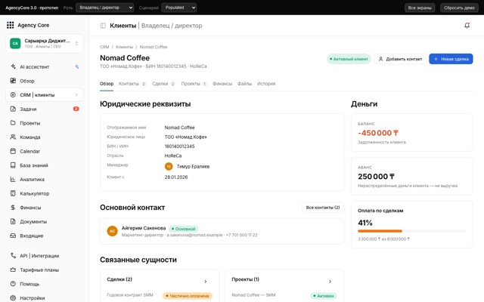
Task: Open the Роль dropdown Владелец / директор
Action: (105, 8)
